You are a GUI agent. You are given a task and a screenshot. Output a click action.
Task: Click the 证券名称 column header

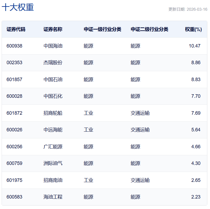coord(53,29)
